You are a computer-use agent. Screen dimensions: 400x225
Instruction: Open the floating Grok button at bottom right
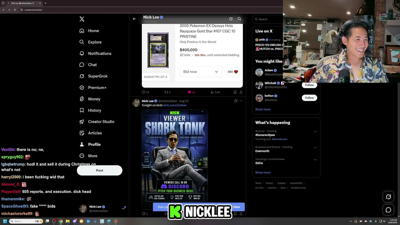pyautogui.click(x=388, y=197)
